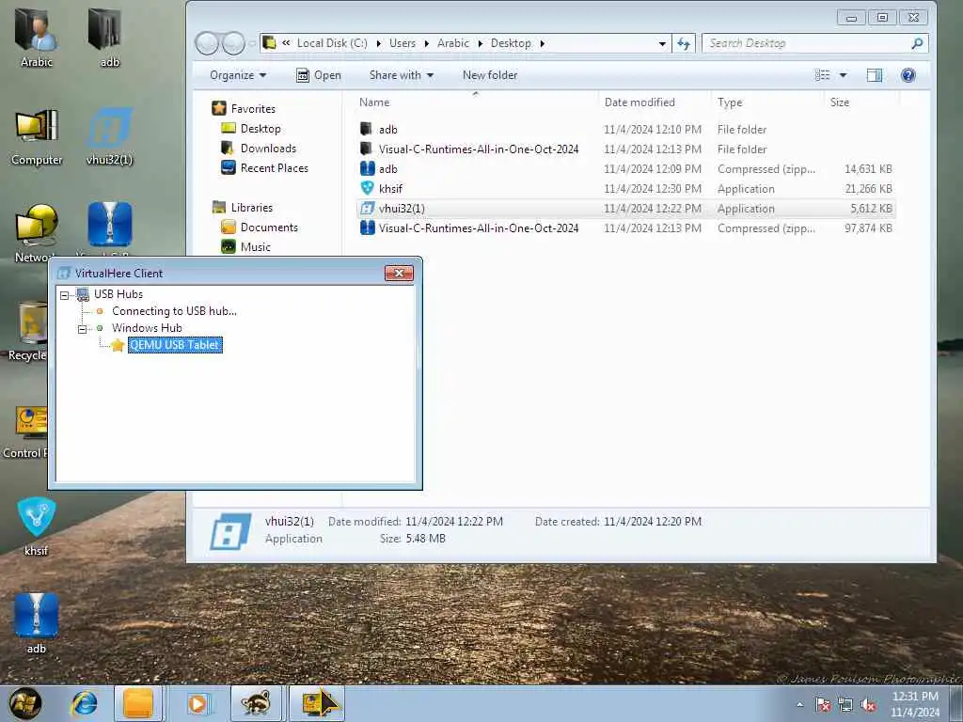
Task: Navigate to Local Disk (C:) breadcrumb
Action: [x=332, y=43]
